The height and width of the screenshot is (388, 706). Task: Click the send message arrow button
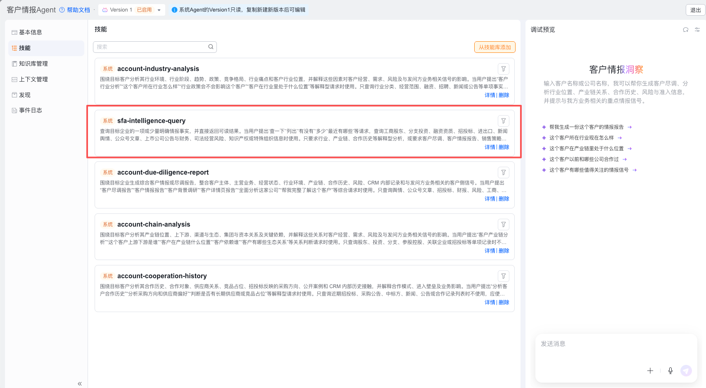click(686, 371)
